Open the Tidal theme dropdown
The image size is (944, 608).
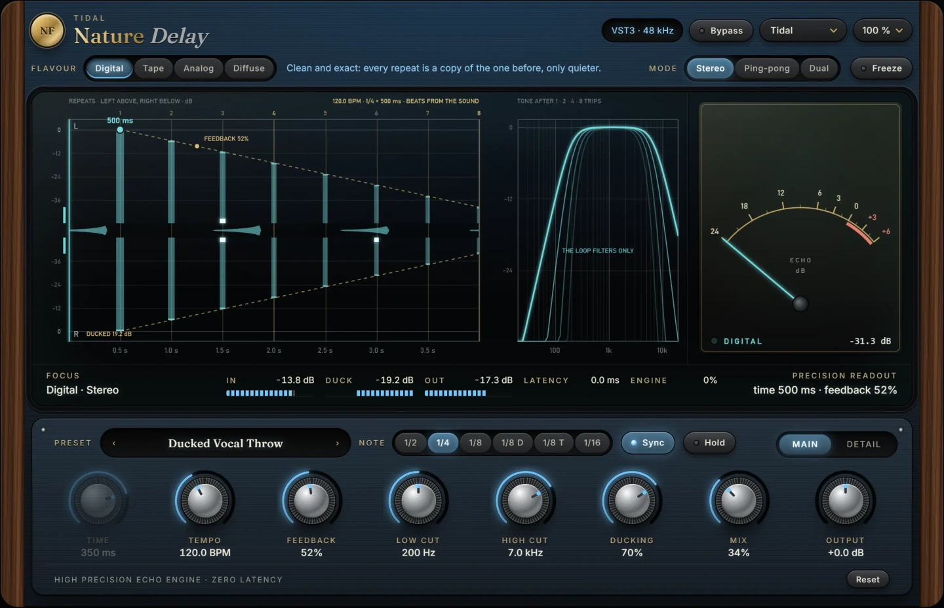[x=803, y=31]
